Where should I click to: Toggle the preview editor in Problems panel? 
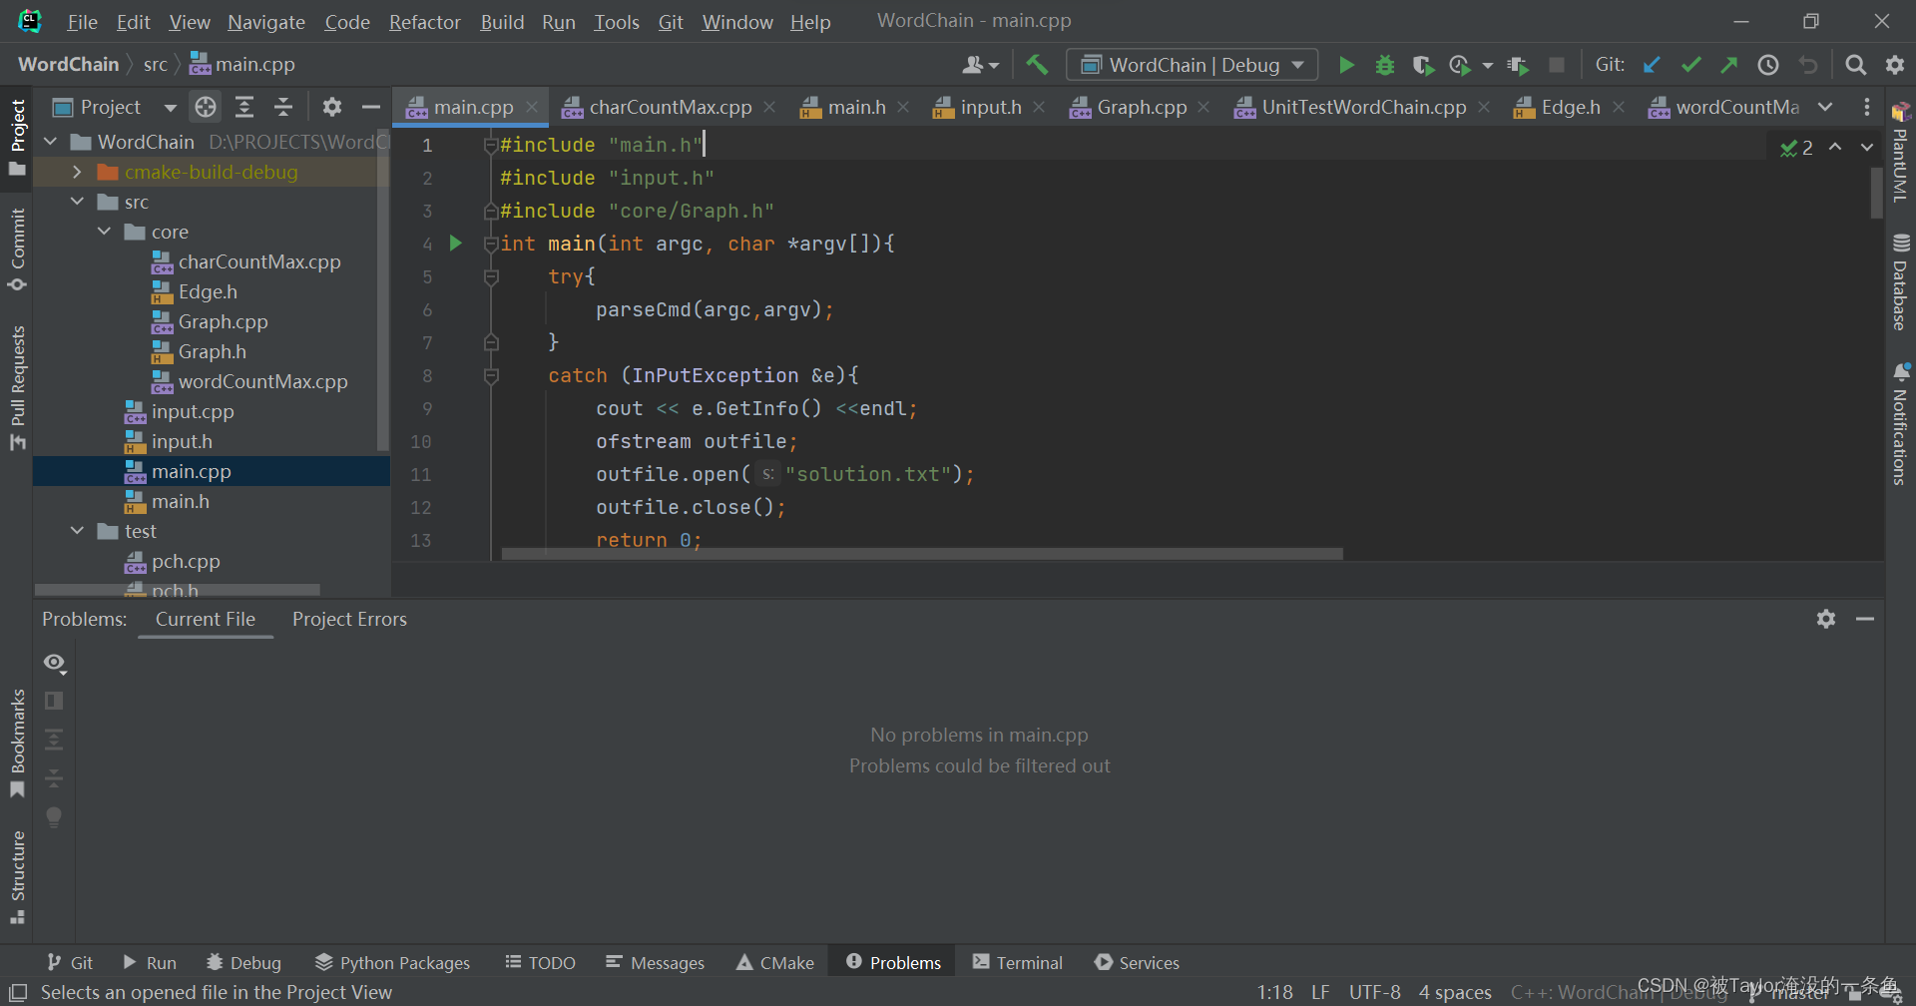(55, 701)
